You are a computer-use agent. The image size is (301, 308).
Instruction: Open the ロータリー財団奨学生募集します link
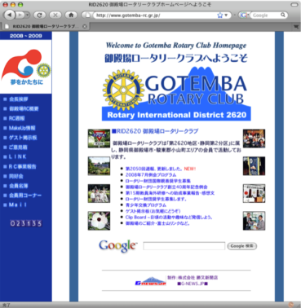[x=156, y=199]
